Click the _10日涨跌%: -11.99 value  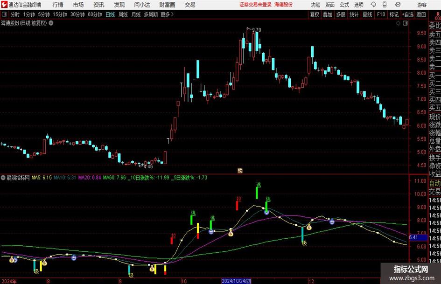pos(148,178)
